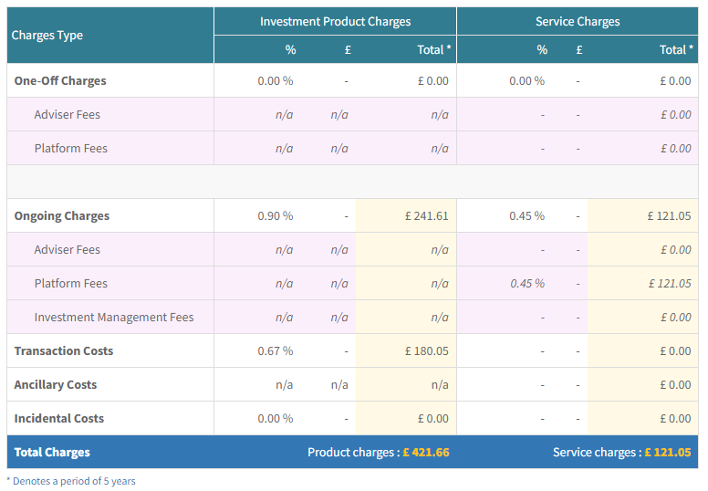The height and width of the screenshot is (491, 708).
Task: Select the Ongoing Charges row label
Action: (61, 216)
